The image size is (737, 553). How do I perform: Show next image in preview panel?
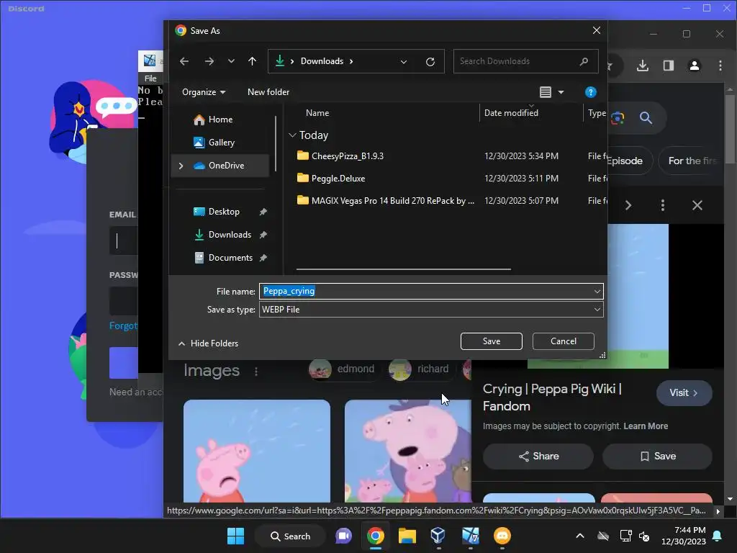(628, 205)
